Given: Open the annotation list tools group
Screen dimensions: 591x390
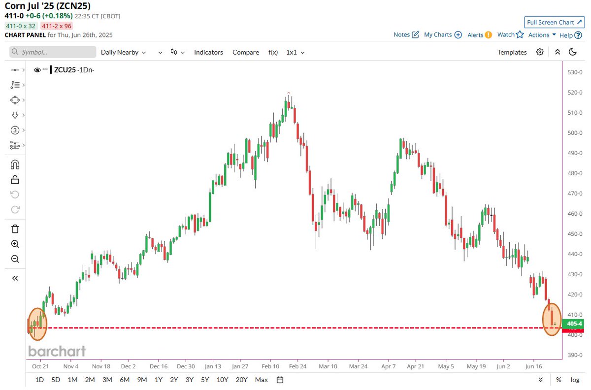Looking at the screenshot, I should tap(15, 85).
